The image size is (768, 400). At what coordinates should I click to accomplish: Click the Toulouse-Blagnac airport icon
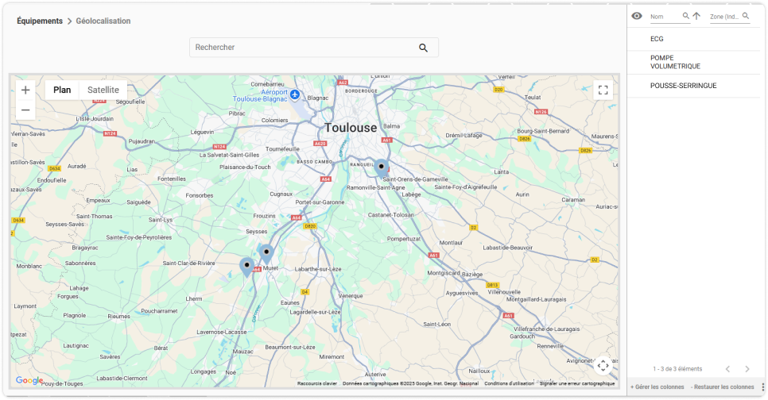294,94
